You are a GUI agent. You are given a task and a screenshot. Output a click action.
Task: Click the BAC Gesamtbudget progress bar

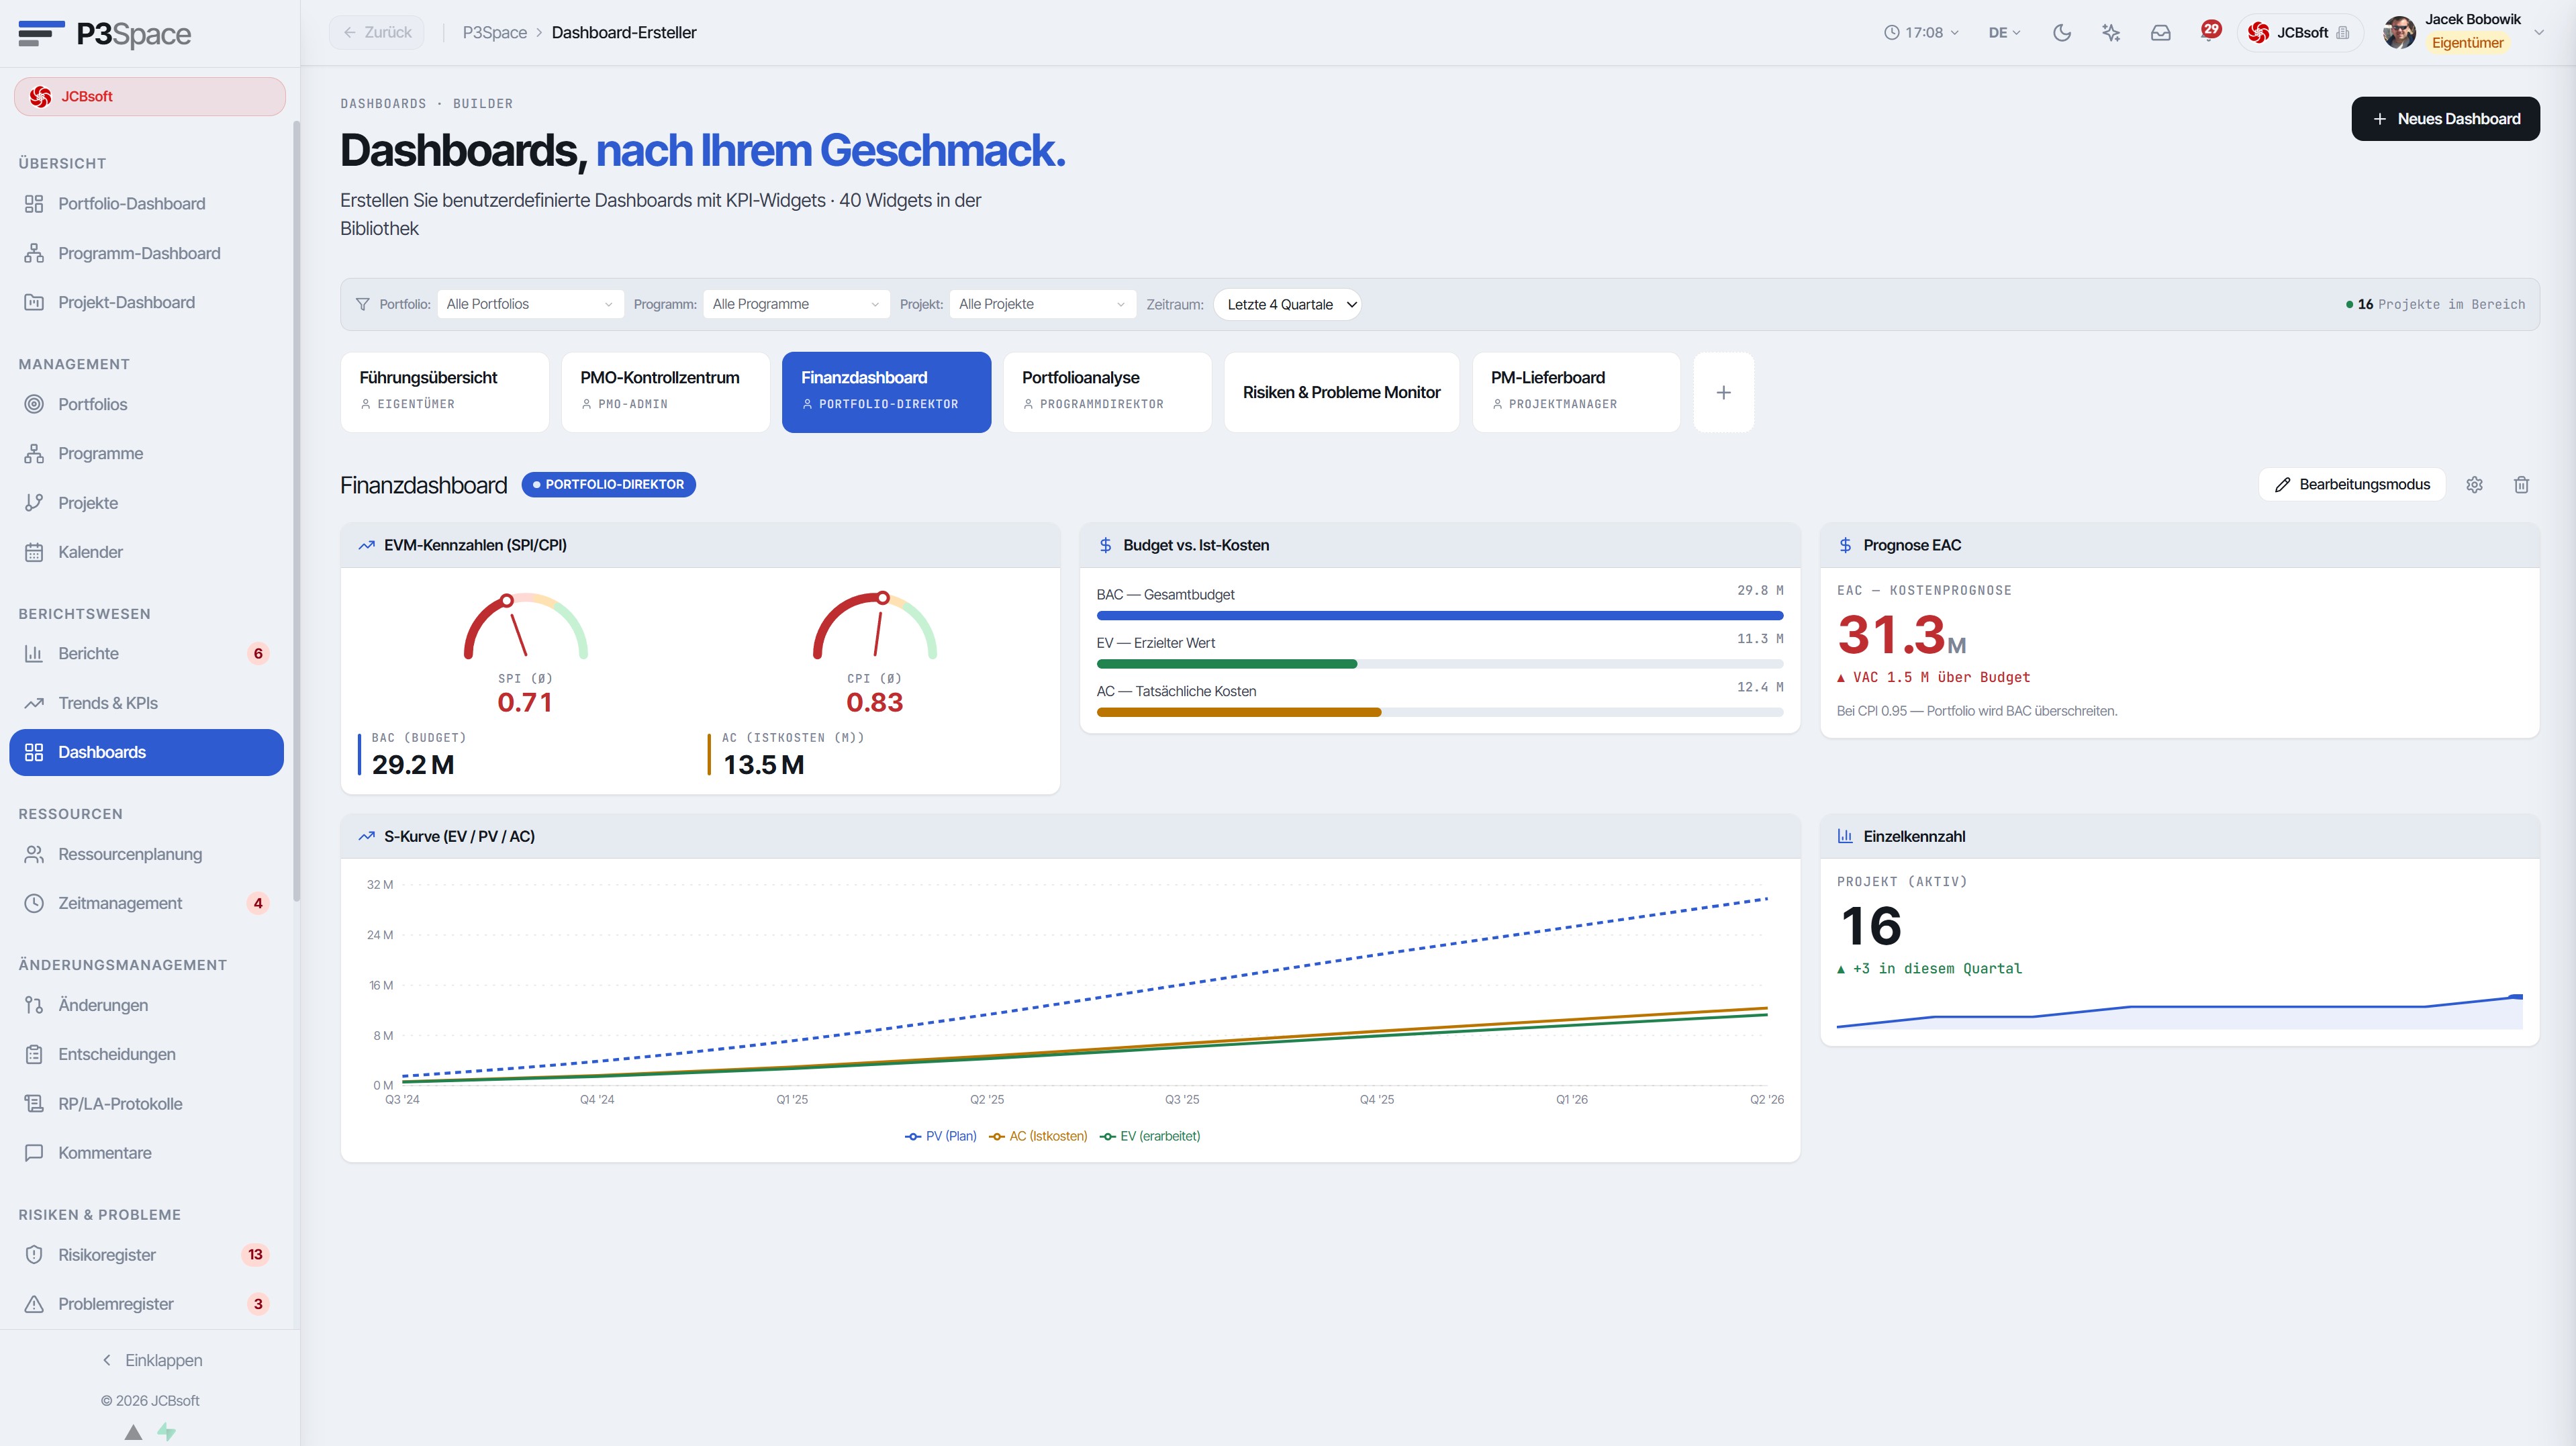coord(1439,616)
